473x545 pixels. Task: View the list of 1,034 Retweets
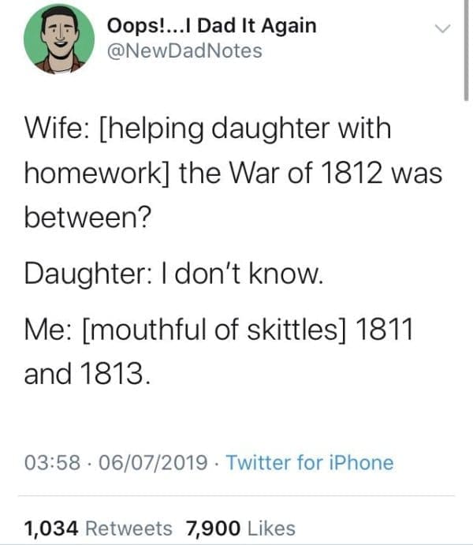[99, 528]
